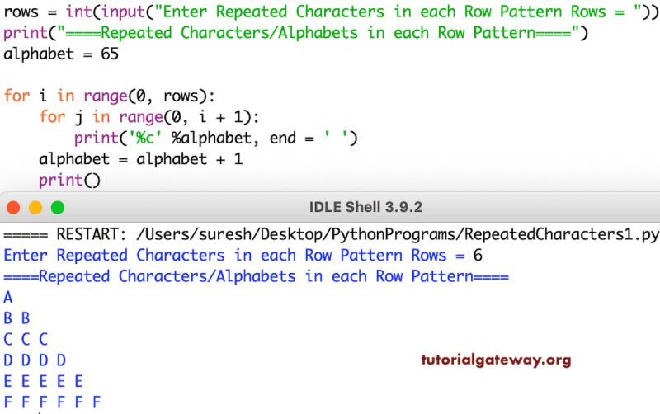
Task: Click the 'for i in range(0, rows):' line
Action: pos(110,96)
